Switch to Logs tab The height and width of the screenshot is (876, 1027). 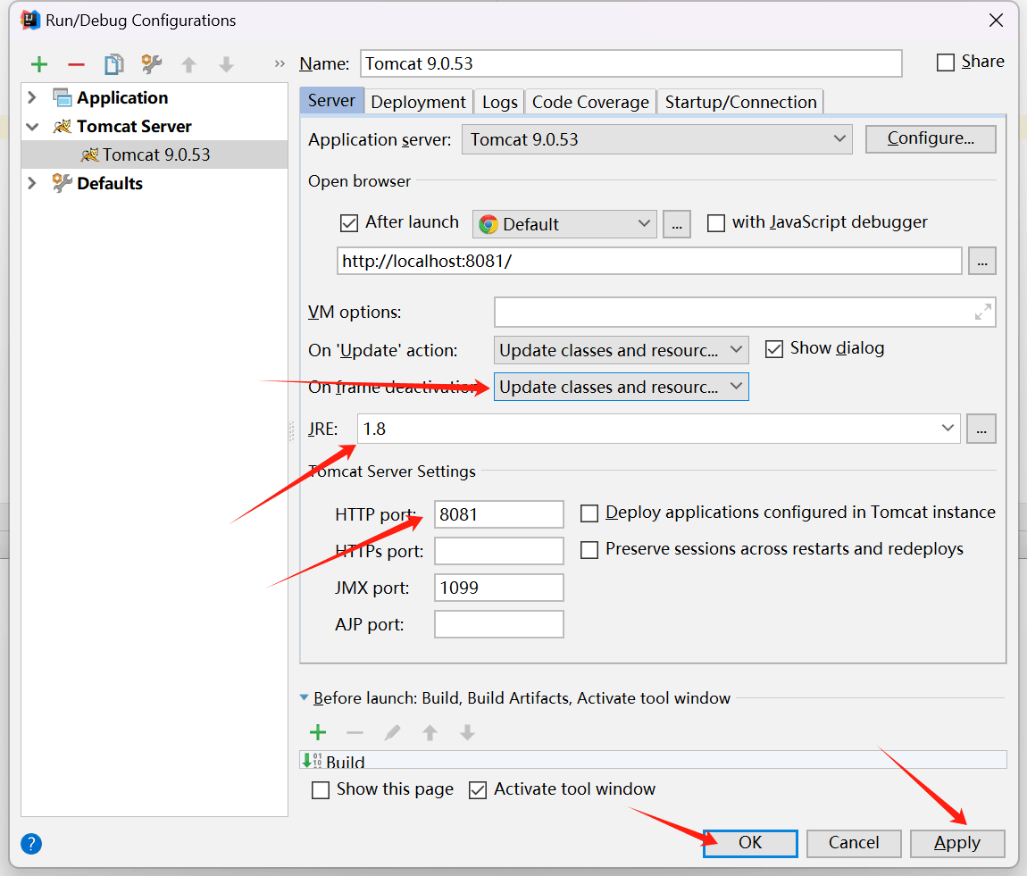click(x=500, y=102)
